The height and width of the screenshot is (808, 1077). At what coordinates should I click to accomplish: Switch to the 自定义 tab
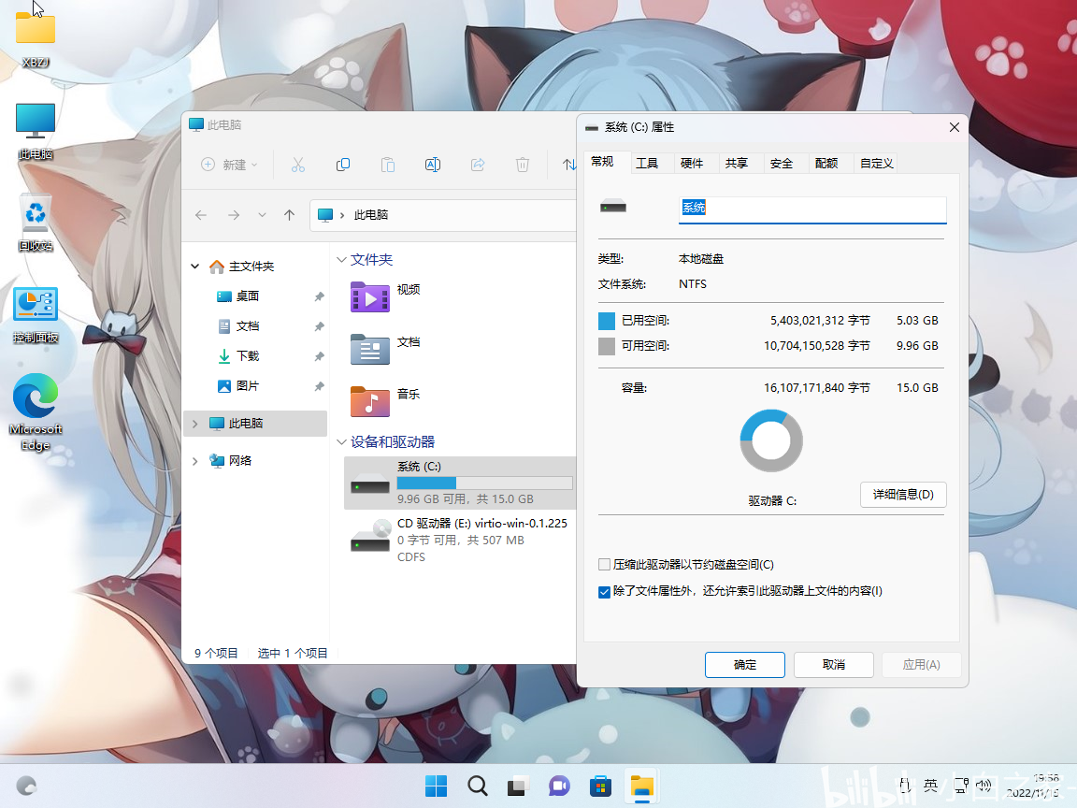[x=876, y=163]
